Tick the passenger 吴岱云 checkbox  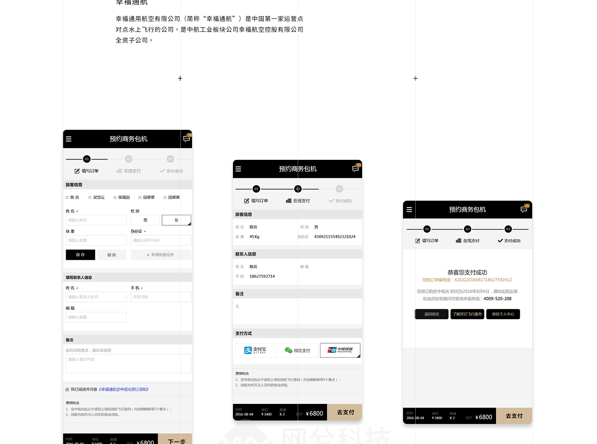90,198
